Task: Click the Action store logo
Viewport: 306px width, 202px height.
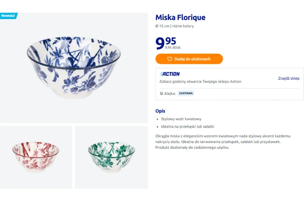Action: click(x=170, y=74)
